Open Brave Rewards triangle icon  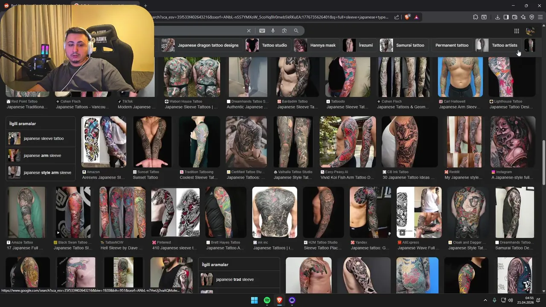click(416, 17)
